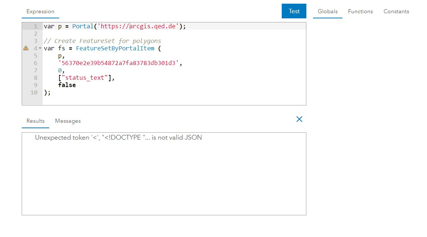The image size is (427, 237).
Task: Select the Expression tab
Action: pyautogui.click(x=40, y=11)
